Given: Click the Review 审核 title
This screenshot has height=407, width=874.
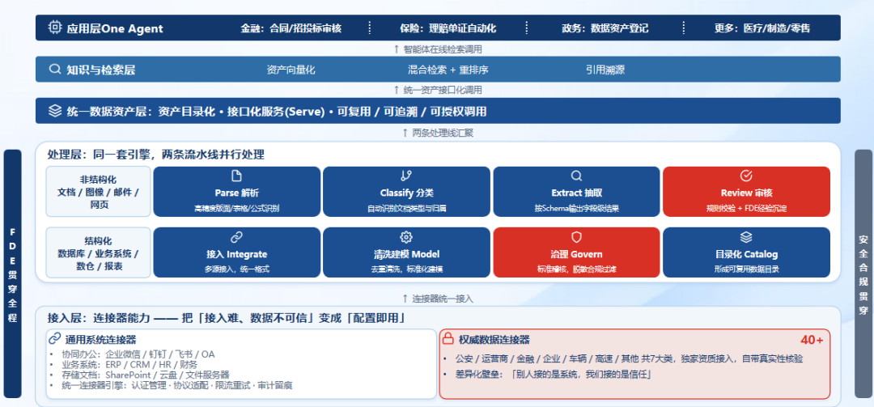Looking at the screenshot, I should point(746,193).
